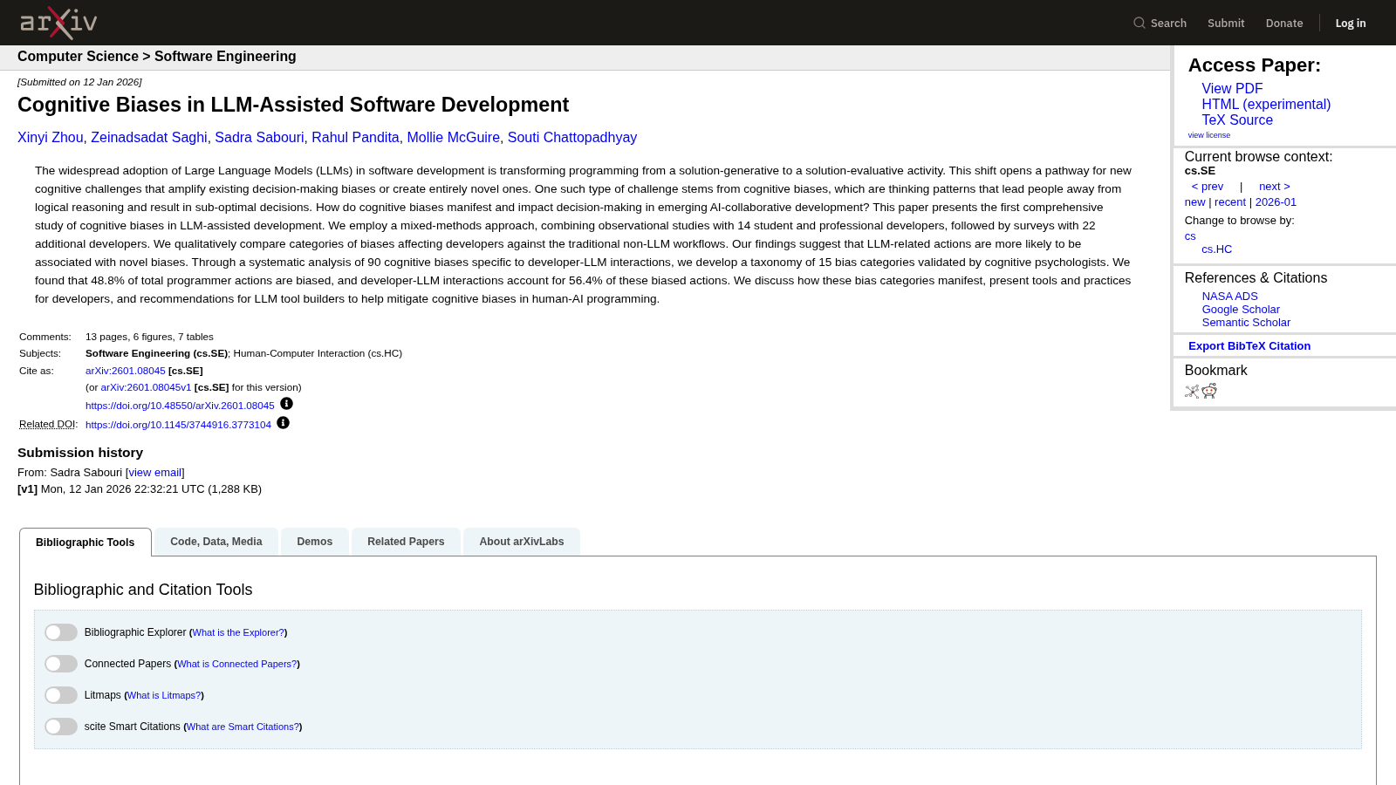Toggle Bibliographic Explorer switch
Viewport: 1396px width, 785px height.
[61, 632]
